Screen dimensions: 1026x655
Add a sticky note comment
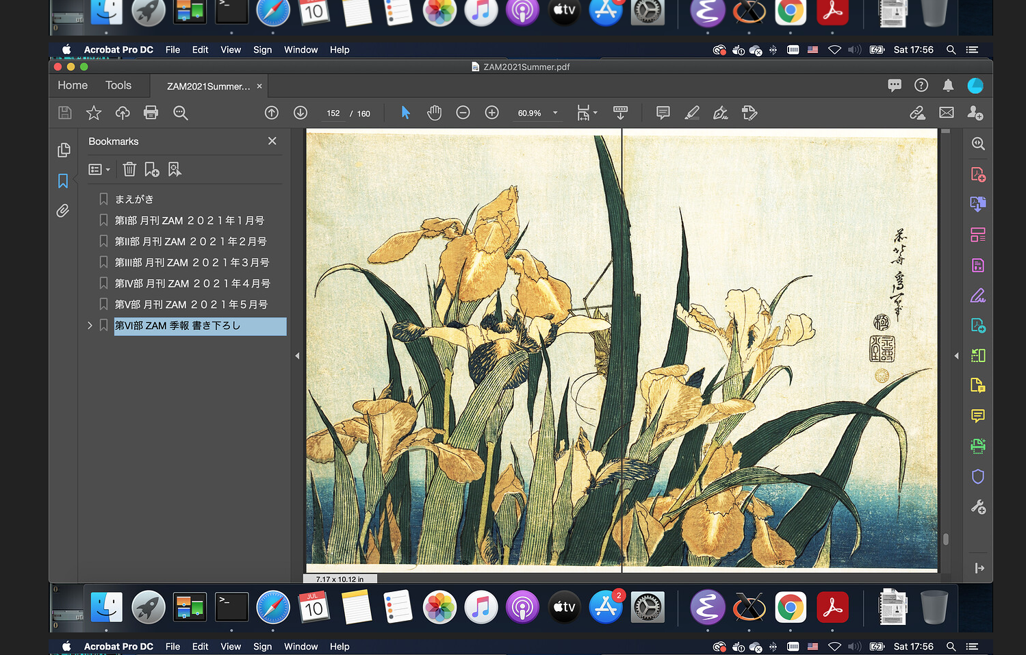(663, 113)
